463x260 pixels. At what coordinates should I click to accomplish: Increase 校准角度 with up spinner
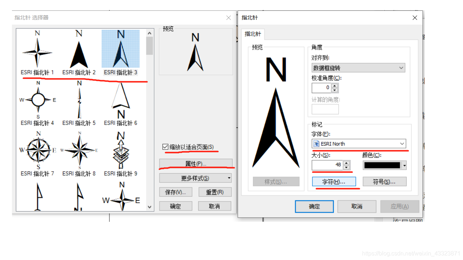tap(335, 86)
